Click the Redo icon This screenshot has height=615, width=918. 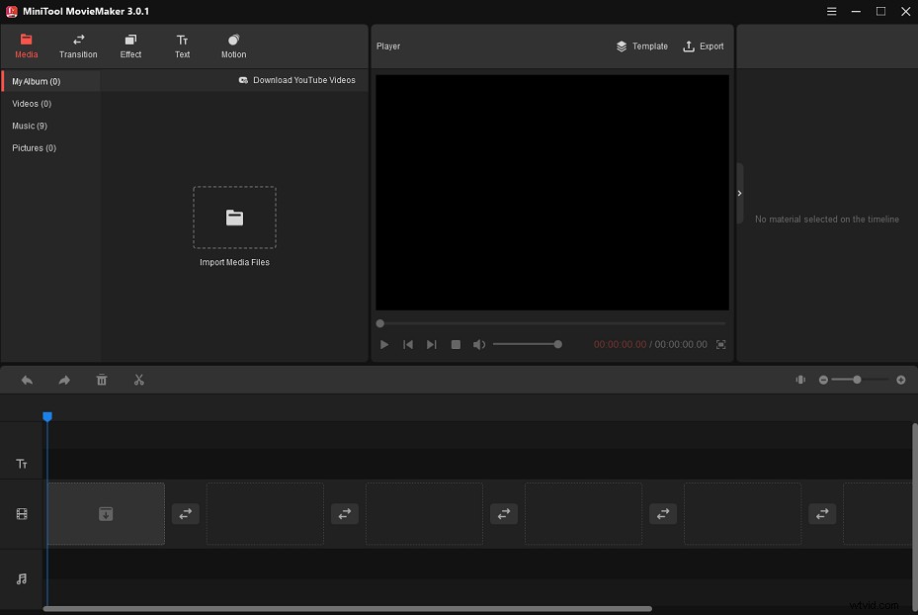point(64,380)
